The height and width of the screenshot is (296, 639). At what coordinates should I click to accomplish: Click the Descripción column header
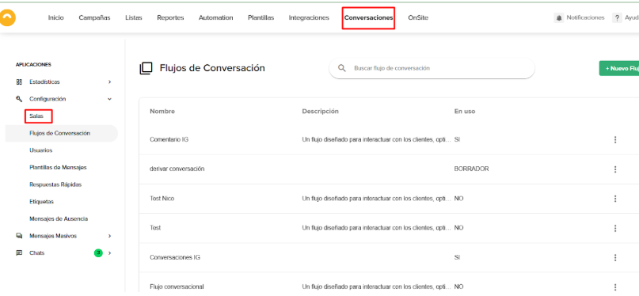click(321, 111)
